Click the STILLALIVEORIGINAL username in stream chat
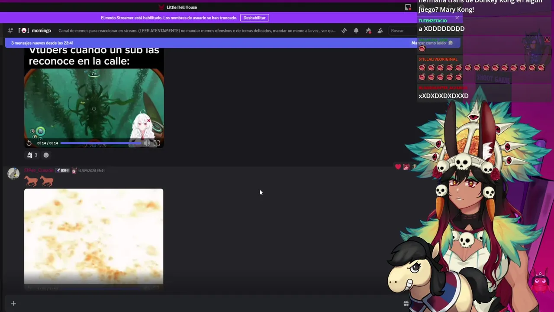The width and height of the screenshot is (554, 312). click(x=438, y=59)
